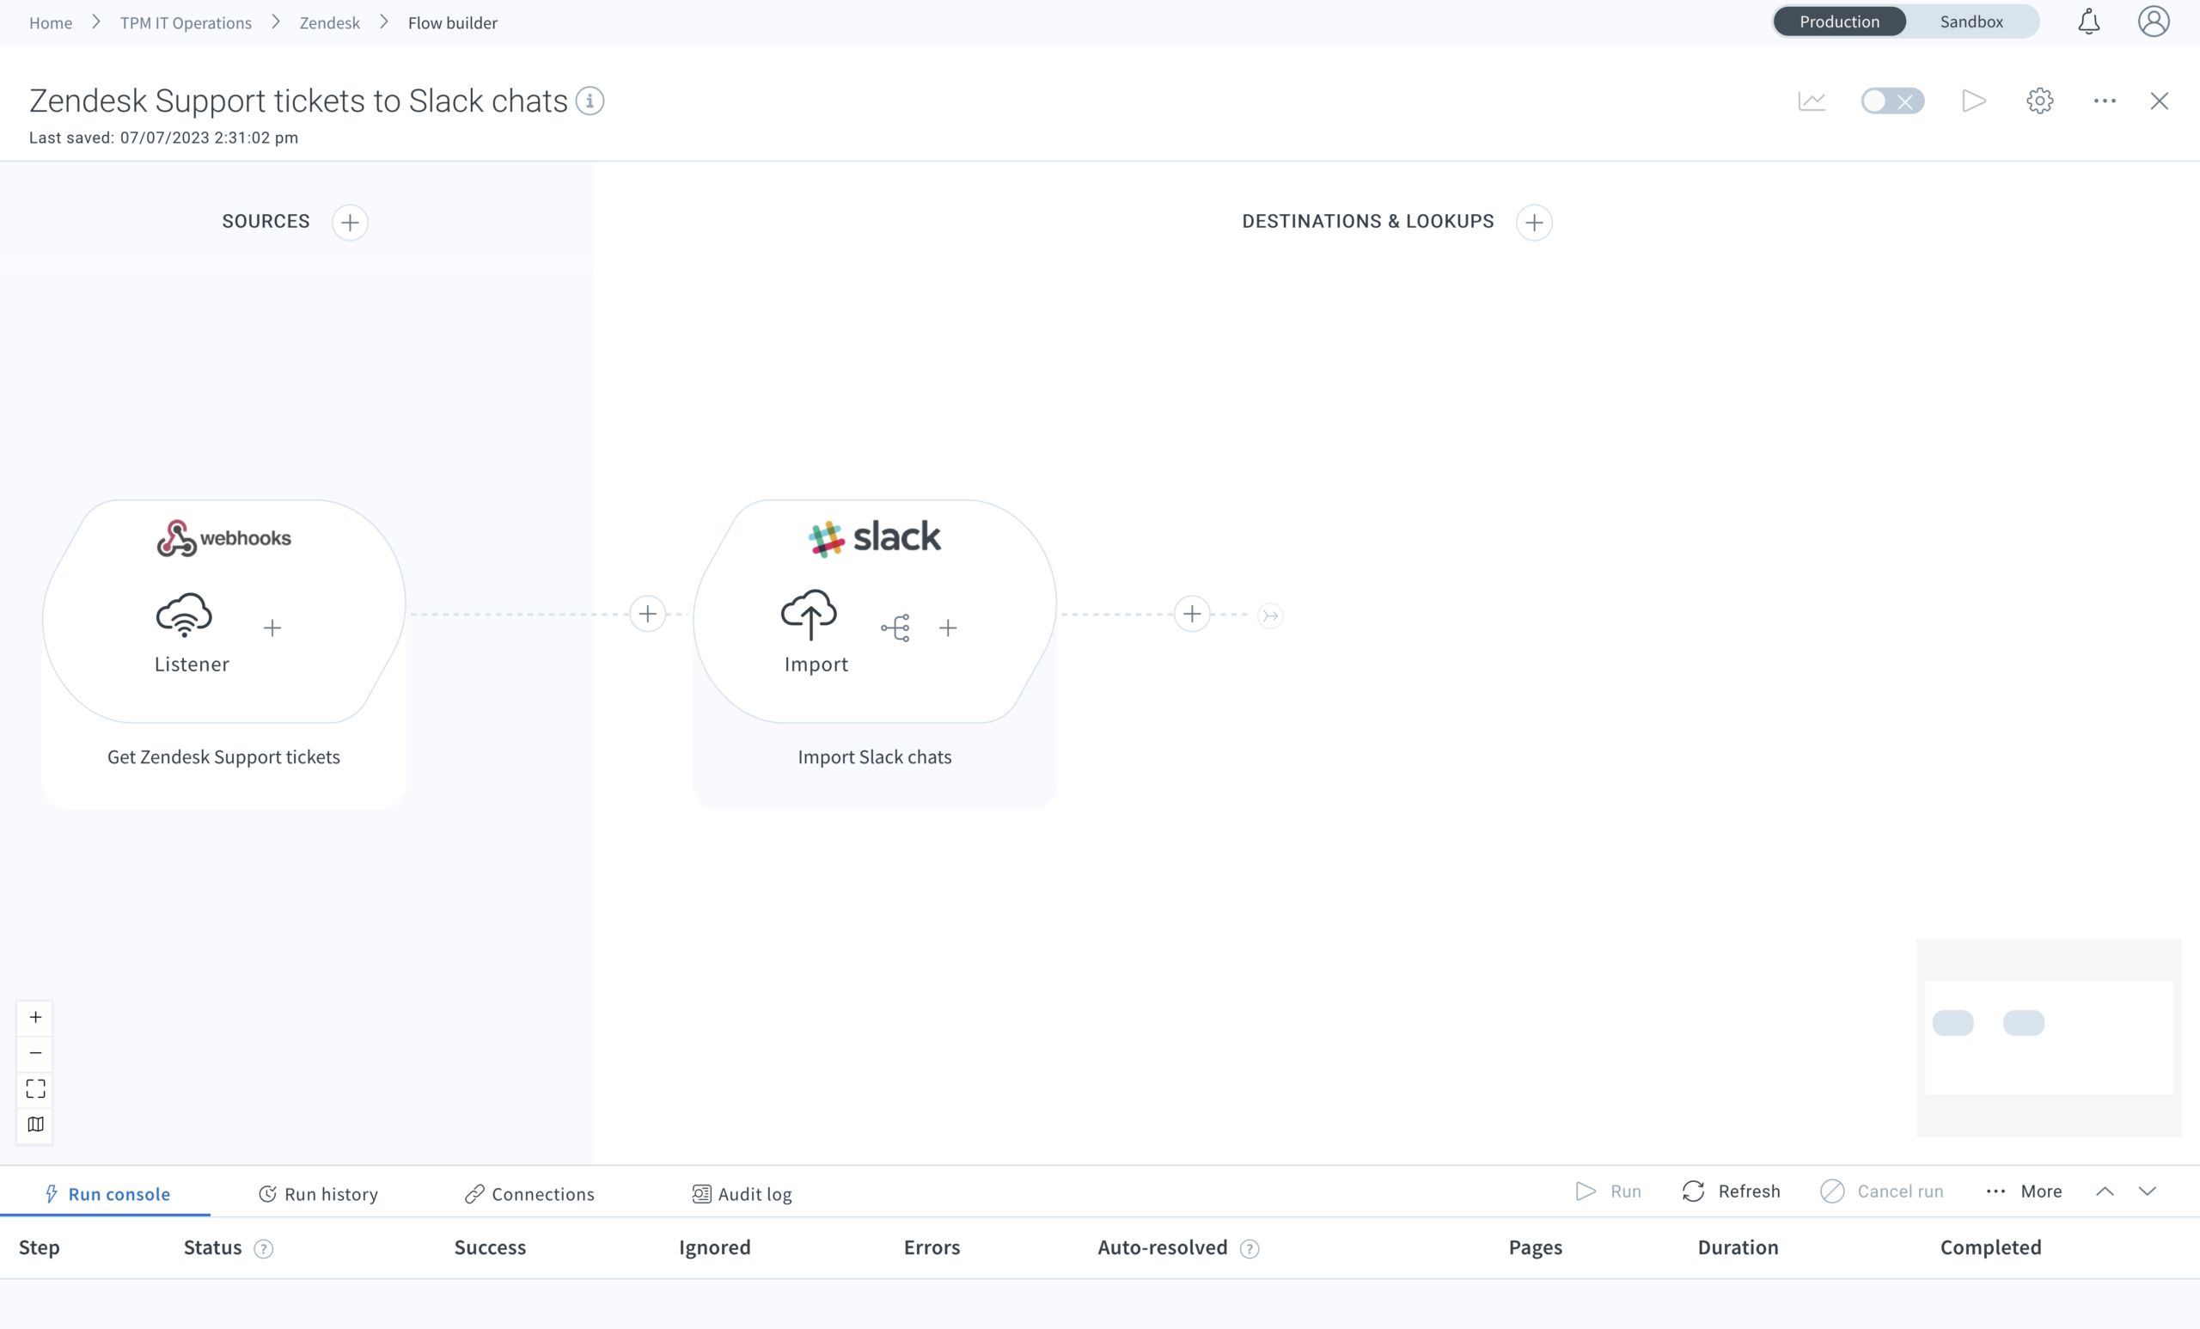Run the flow with header play icon
Screen dimensions: 2200x1329
1973,101
